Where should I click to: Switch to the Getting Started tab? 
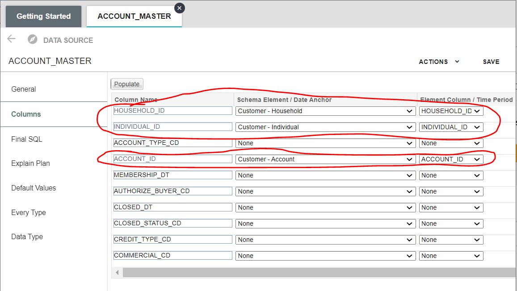pyautogui.click(x=43, y=17)
